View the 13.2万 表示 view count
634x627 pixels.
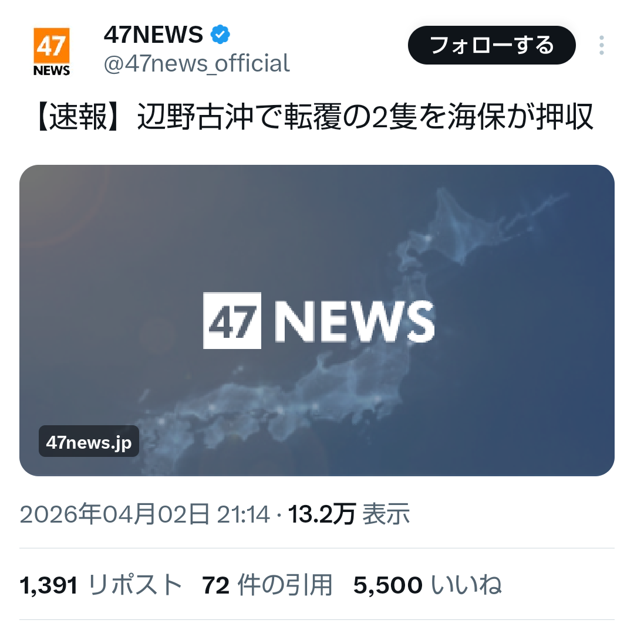349,514
